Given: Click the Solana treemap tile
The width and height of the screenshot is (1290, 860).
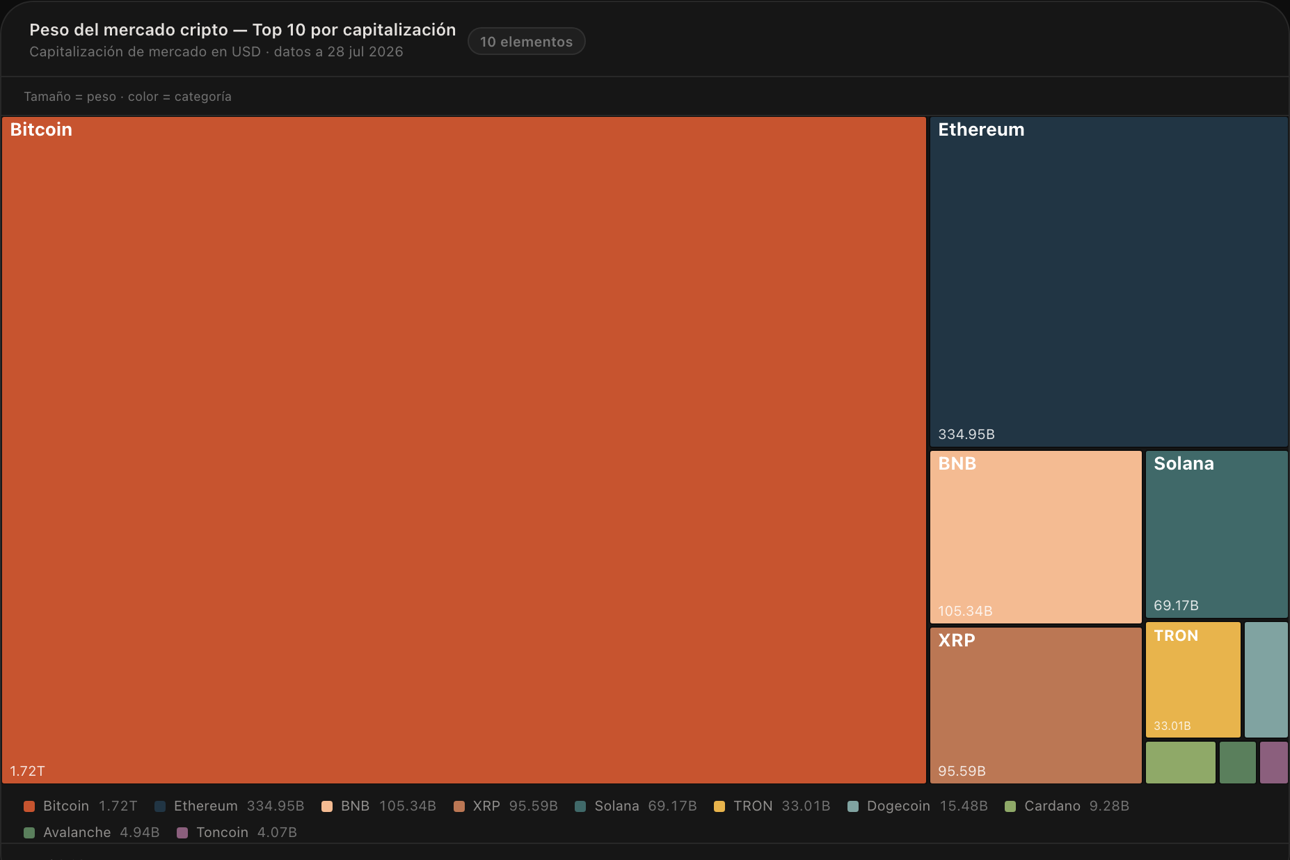Looking at the screenshot, I should pyautogui.click(x=1217, y=534).
